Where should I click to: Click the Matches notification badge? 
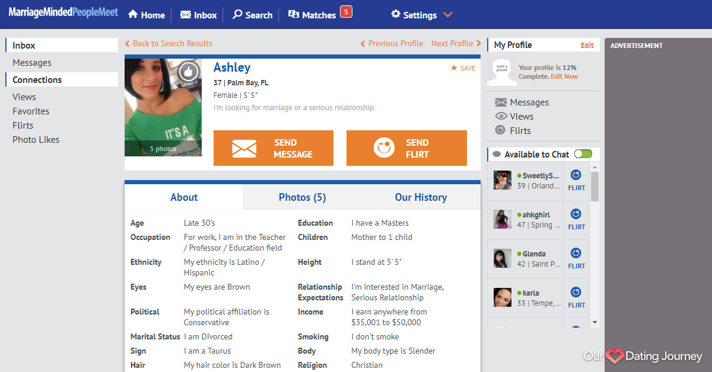[346, 11]
